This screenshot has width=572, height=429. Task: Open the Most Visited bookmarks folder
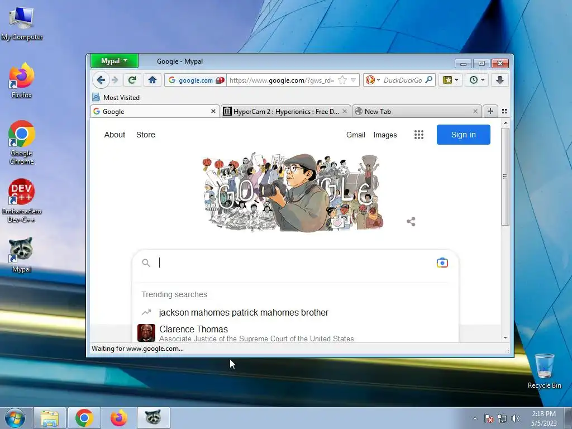click(116, 97)
